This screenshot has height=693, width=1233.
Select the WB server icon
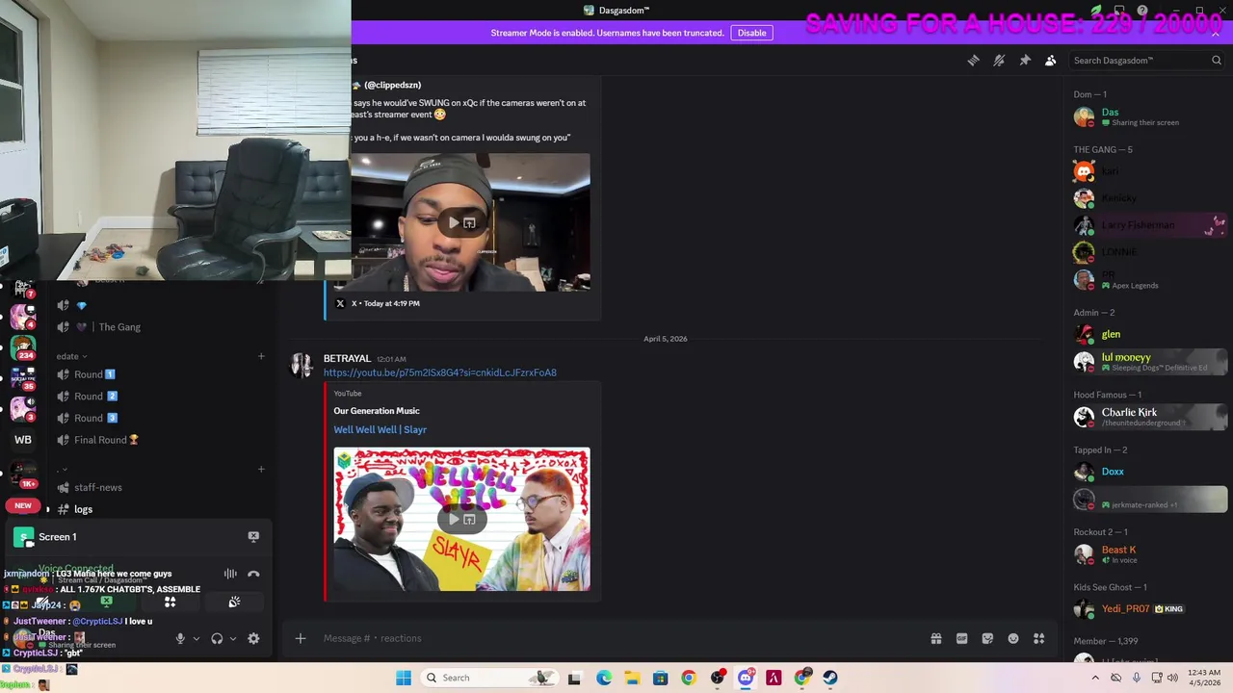[23, 440]
